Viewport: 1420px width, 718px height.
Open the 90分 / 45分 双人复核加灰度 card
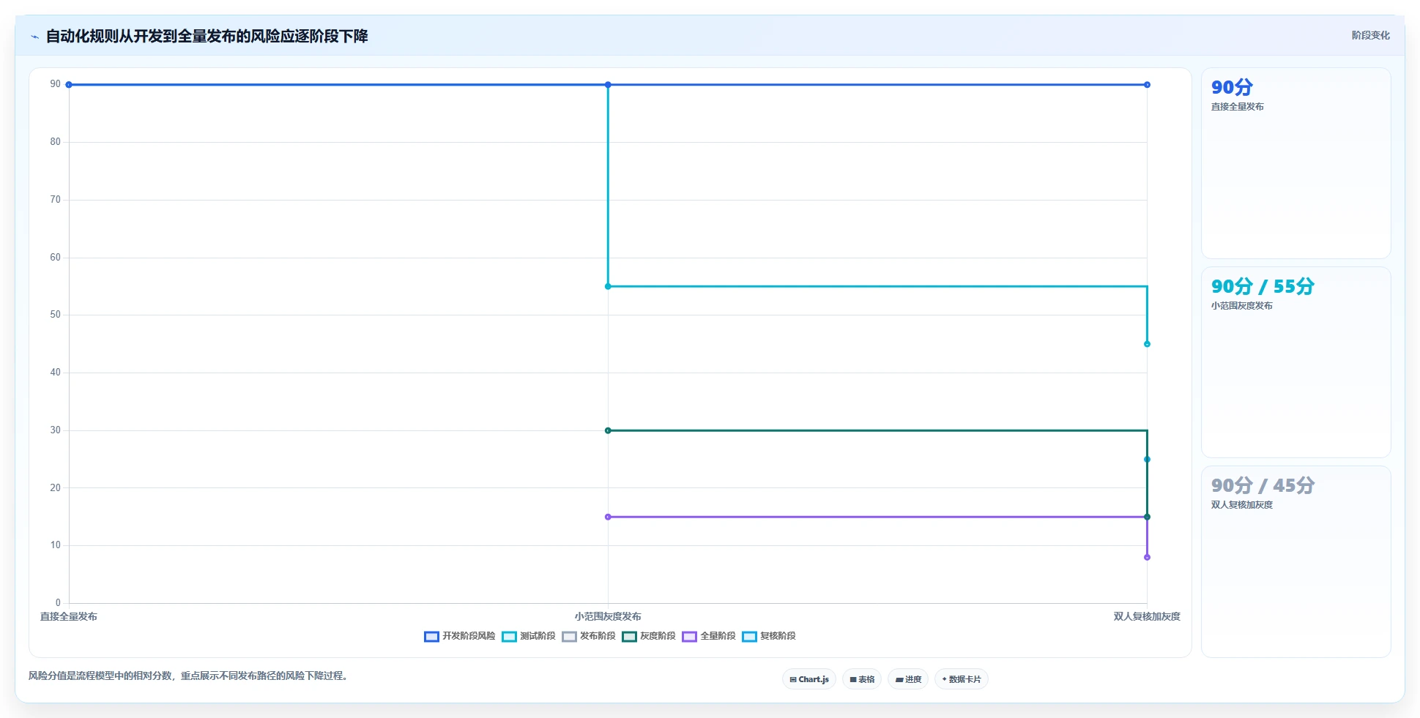pyautogui.click(x=1296, y=561)
